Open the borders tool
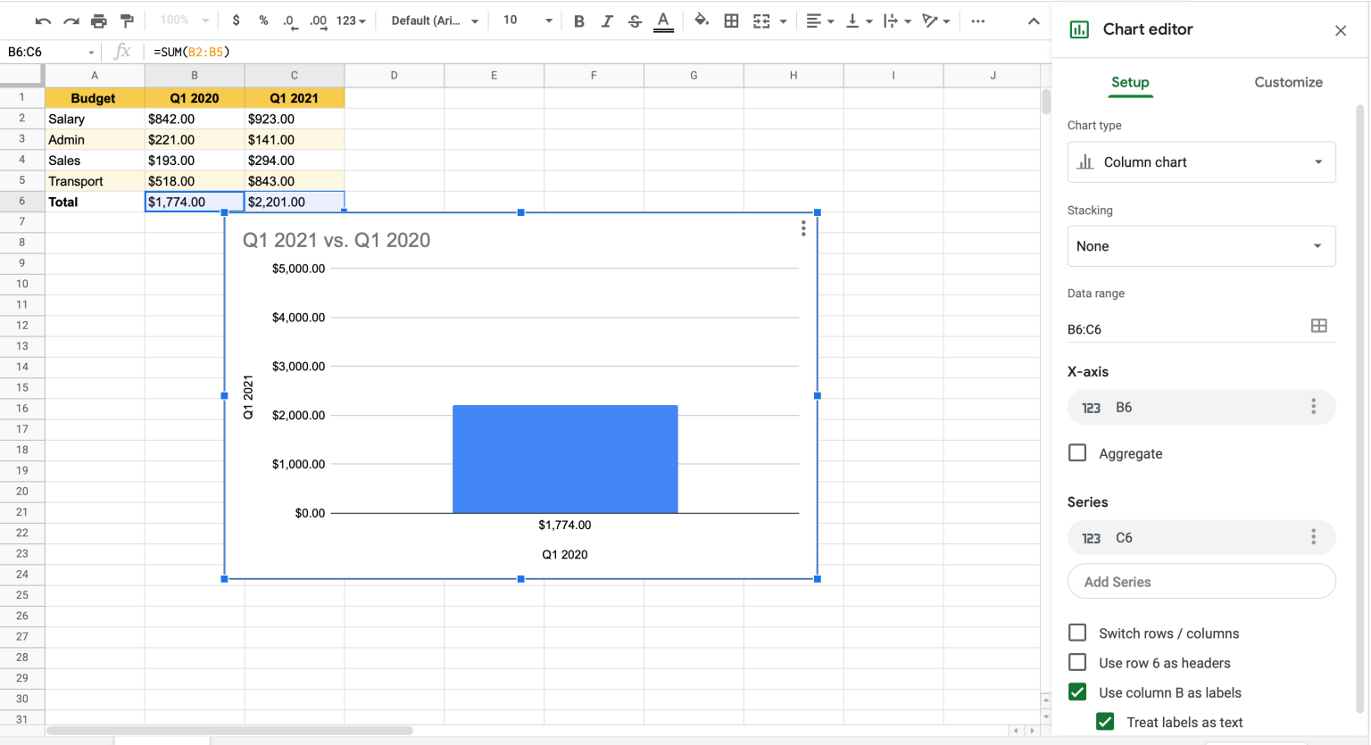This screenshot has width=1371, height=745. point(731,21)
